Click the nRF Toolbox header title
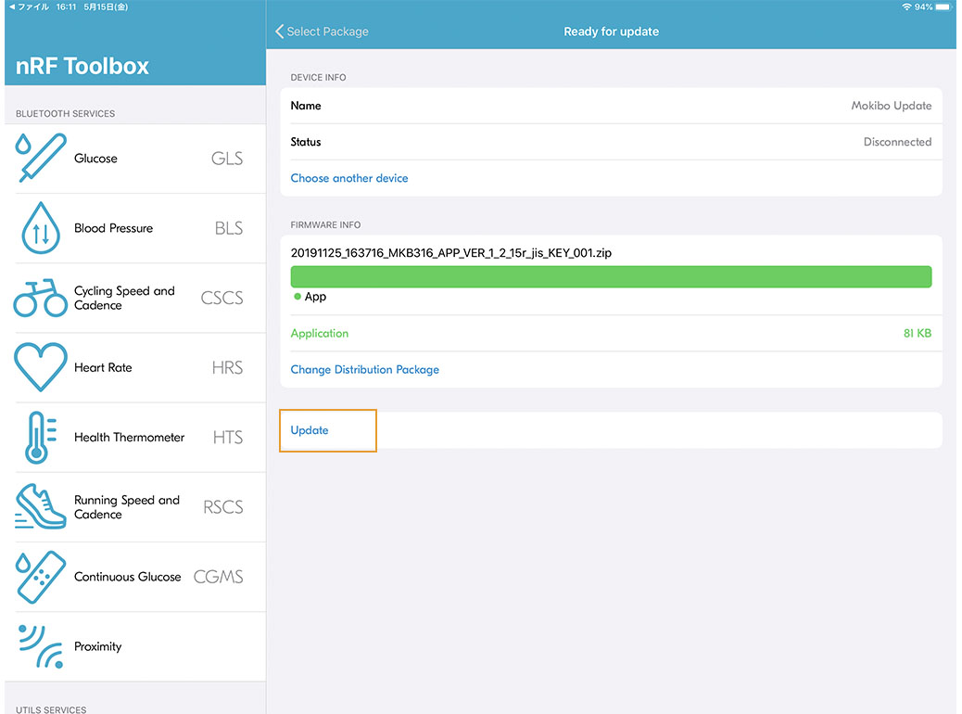Viewport: 962px width, 714px height. point(82,66)
